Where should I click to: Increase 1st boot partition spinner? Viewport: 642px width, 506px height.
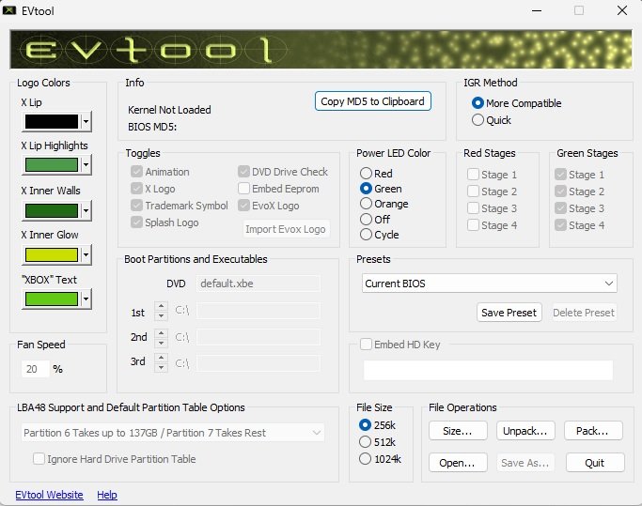[x=162, y=306]
